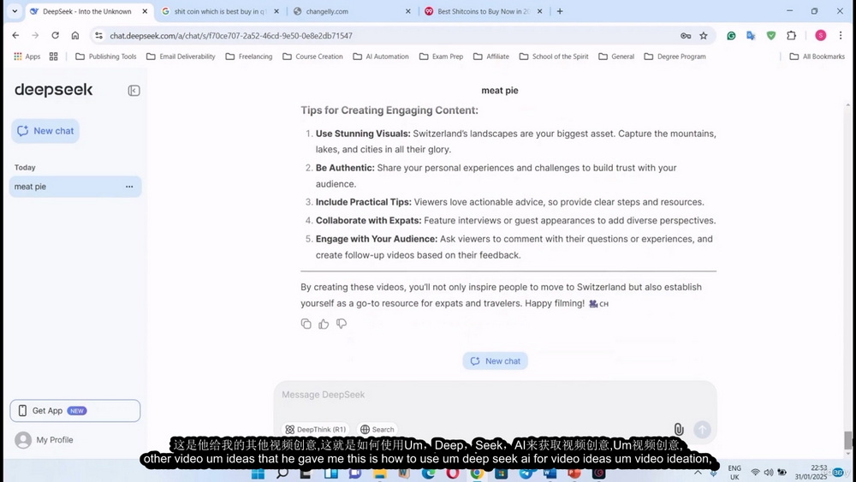Switch to the changelly.com tab
Viewport: 856px width, 482px height.
(351, 11)
